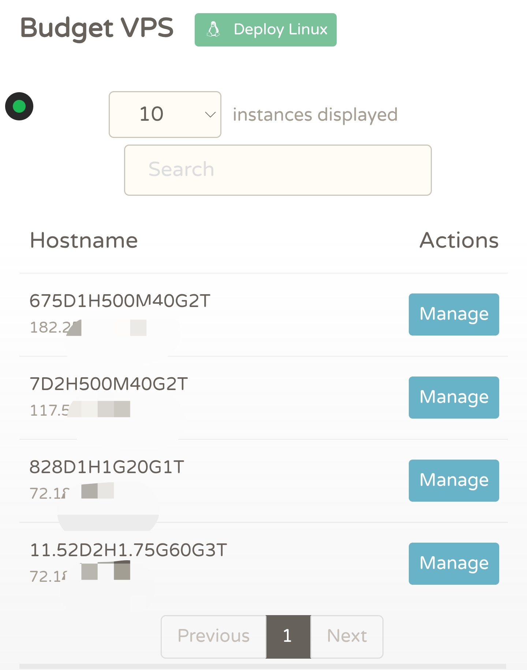This screenshot has height=670, width=527.
Task: Click the Actions column header
Action: (459, 240)
